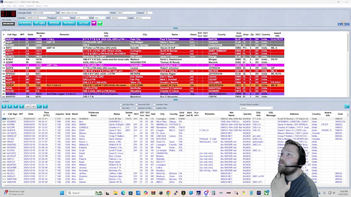The width and height of the screenshot is (351, 197).
Task: Open the Mode SSB dropdown
Action: click(x=82, y=18)
